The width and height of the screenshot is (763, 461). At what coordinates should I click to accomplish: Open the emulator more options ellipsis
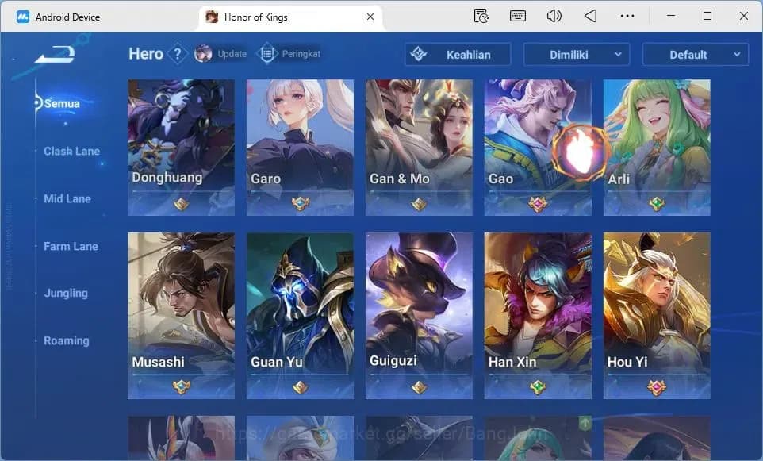627,16
